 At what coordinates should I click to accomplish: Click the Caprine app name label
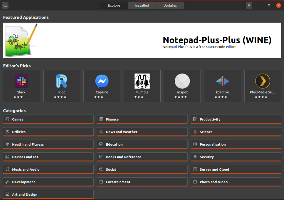pos(102,92)
